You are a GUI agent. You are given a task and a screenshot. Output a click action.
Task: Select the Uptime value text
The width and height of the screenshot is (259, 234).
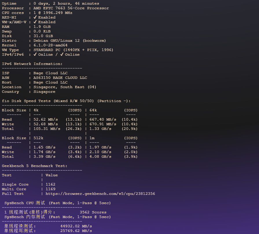(66, 3)
